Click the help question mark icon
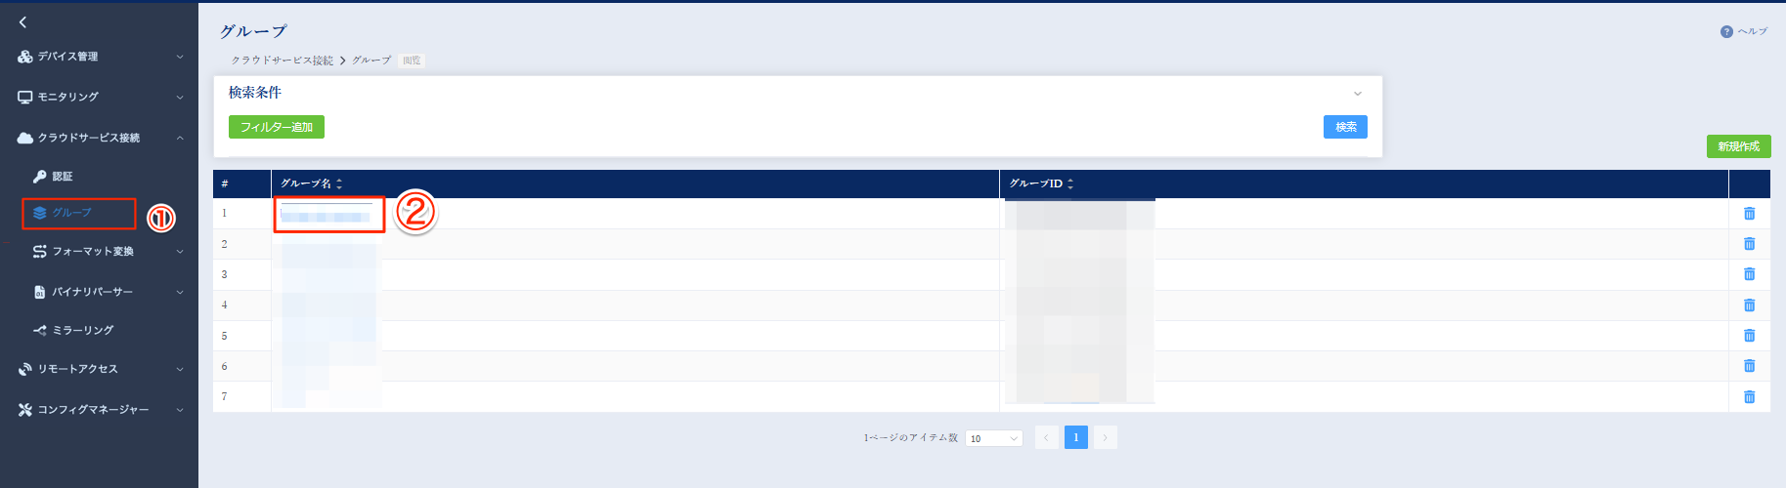 [1726, 32]
